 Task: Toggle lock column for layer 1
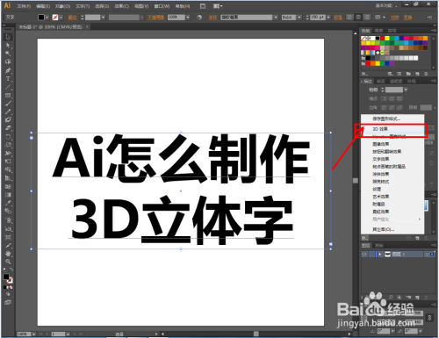[371, 255]
